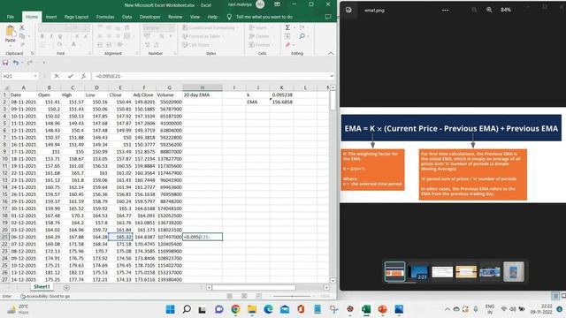Screen dimensions: 566x318
Task: Select column H header
Action: 203,87
